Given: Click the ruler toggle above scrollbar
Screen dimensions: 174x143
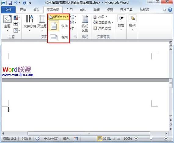Looking at the screenshot, I should pyautogui.click(x=171, y=44).
